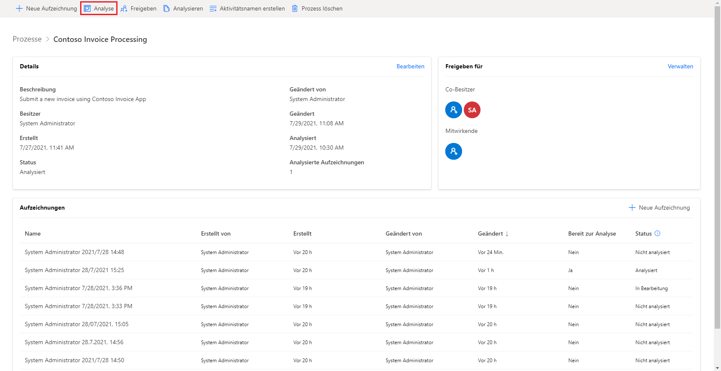Open the Analyse report from the toolbar

[99, 8]
